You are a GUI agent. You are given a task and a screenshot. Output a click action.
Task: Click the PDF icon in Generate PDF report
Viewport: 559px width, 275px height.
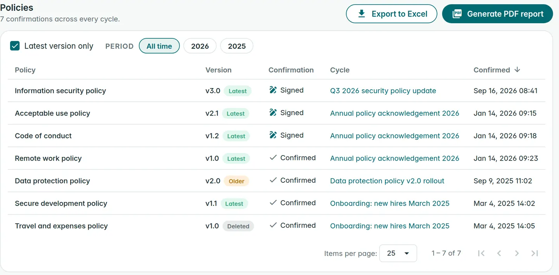[x=457, y=14]
